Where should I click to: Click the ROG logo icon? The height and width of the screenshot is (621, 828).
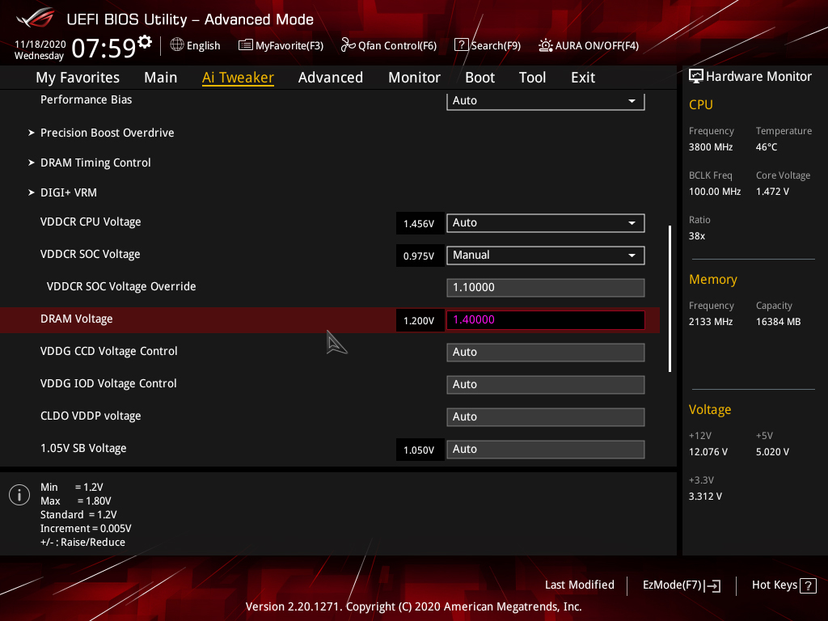(x=36, y=19)
